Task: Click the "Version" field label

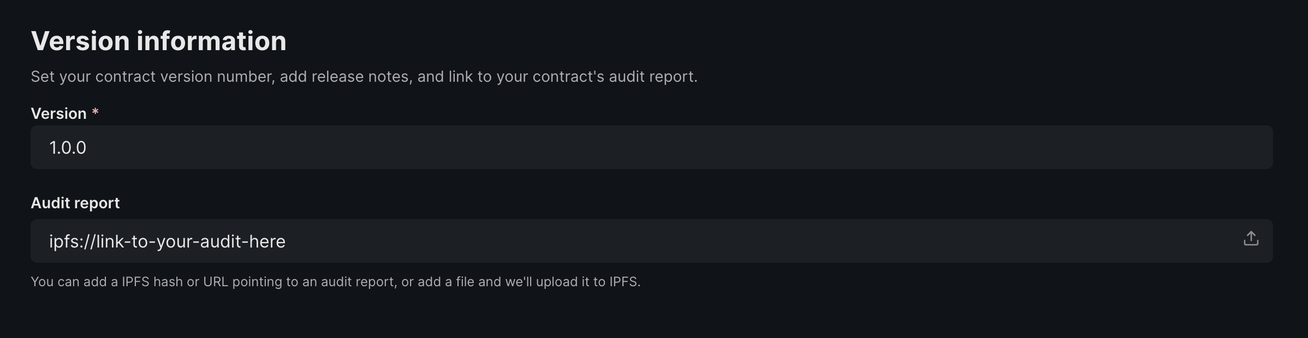Action: coord(58,113)
